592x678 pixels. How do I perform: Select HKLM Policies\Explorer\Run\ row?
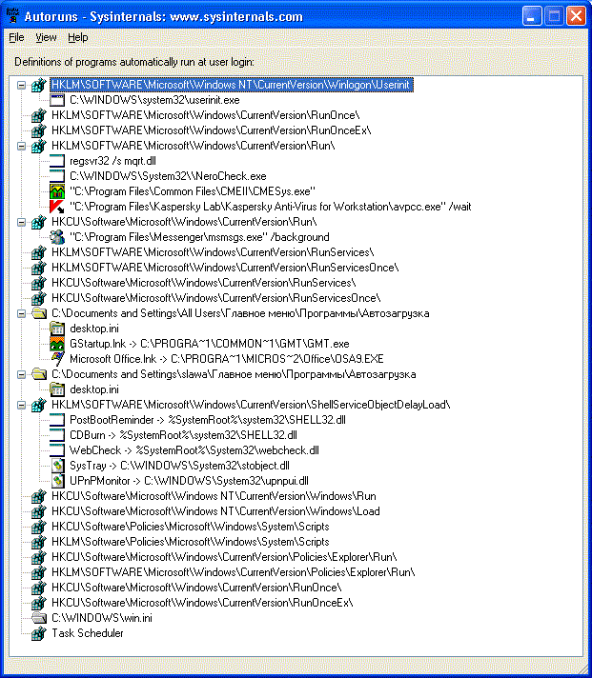pos(234,572)
